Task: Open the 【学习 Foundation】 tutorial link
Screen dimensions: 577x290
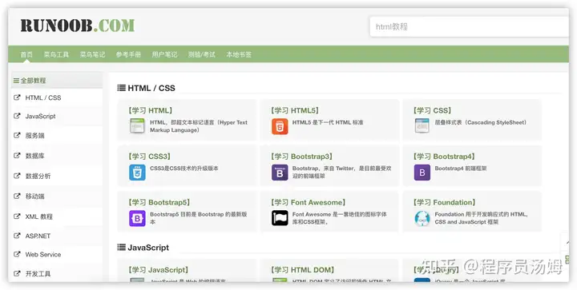Action: [x=444, y=202]
